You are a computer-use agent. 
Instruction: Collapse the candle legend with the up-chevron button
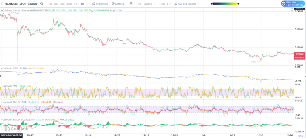[x=3, y=14]
